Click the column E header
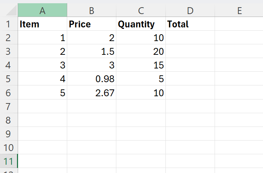 239,10
